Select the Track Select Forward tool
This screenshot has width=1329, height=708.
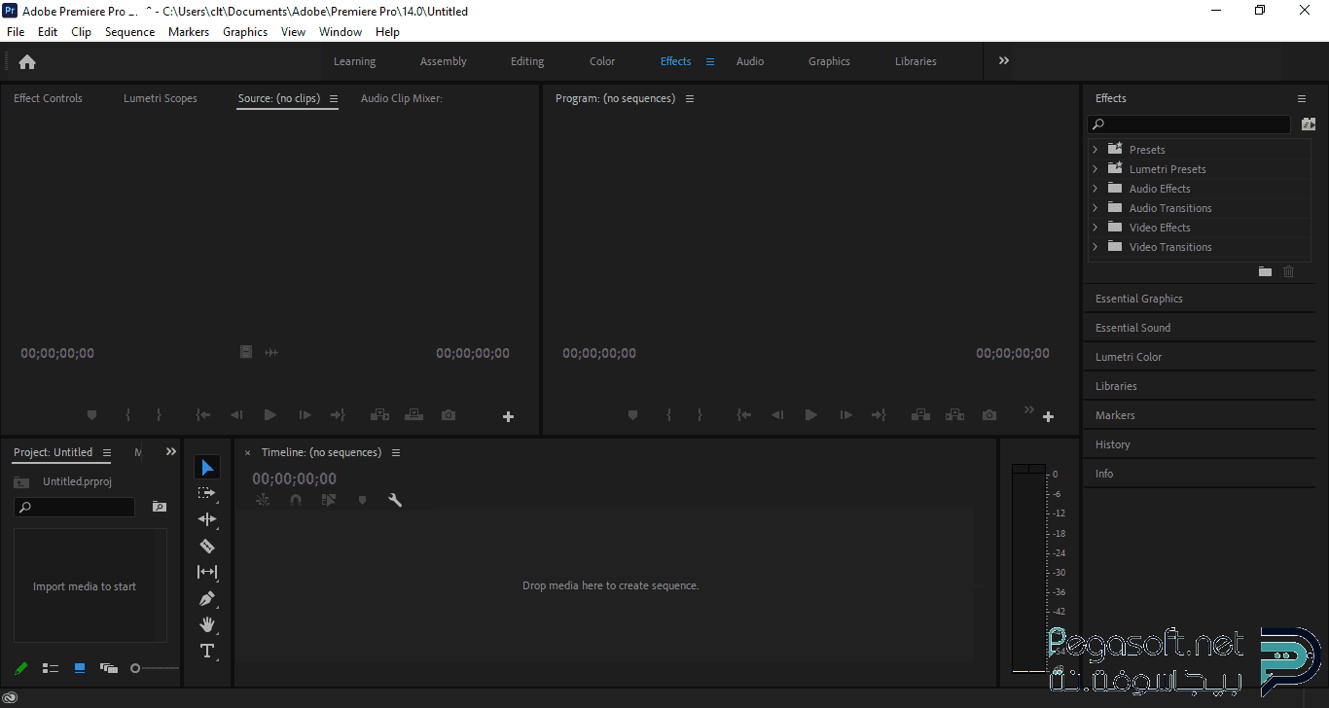(207, 493)
